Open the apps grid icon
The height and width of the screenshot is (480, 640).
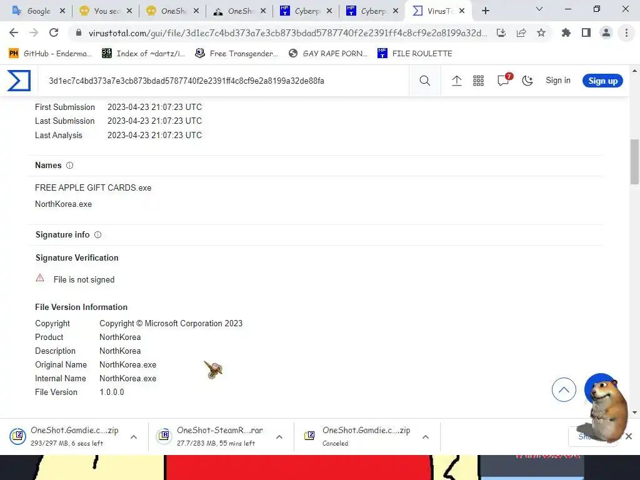pos(478,81)
